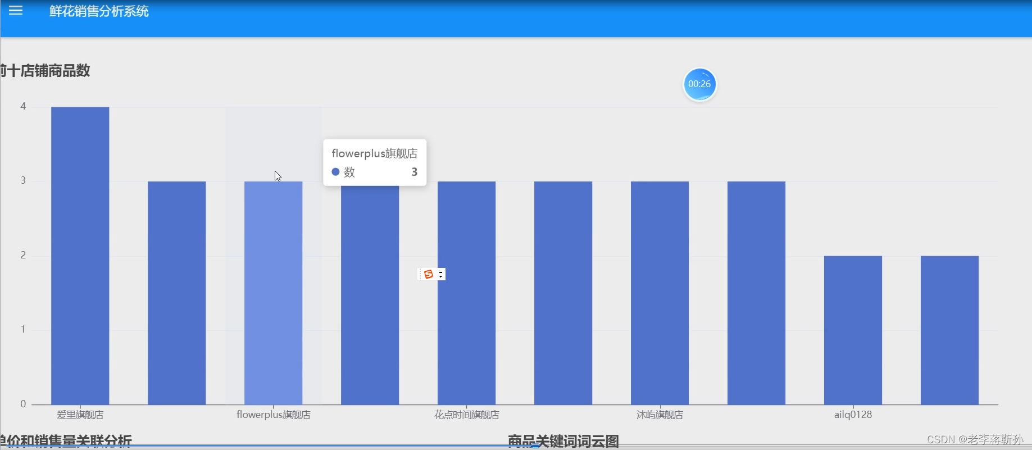Click the 沐屿旗舰店 bar
Viewport: 1032px width, 450px height.
coord(660,293)
